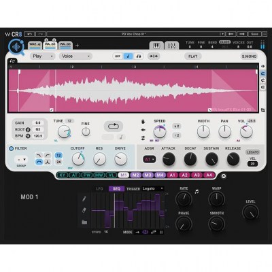This screenshot has height=272, width=272.
Task: Click the crop icon beside waveform
Action: point(263,110)
